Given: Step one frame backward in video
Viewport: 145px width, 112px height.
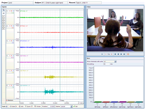Looking at the screenshot, I should [118, 54].
